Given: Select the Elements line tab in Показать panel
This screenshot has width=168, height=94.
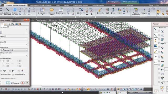Looking at the screenshot, I should (155, 29).
